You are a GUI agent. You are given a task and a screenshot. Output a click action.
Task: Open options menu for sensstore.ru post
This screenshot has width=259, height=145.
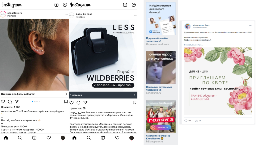(67, 14)
